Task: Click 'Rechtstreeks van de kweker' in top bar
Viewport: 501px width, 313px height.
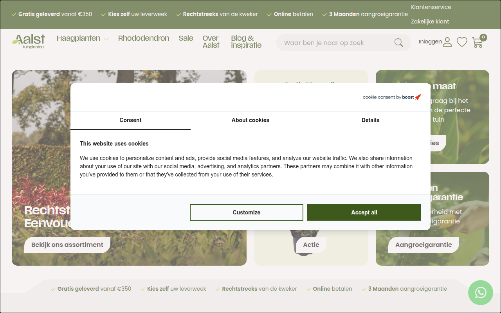Action: [220, 14]
